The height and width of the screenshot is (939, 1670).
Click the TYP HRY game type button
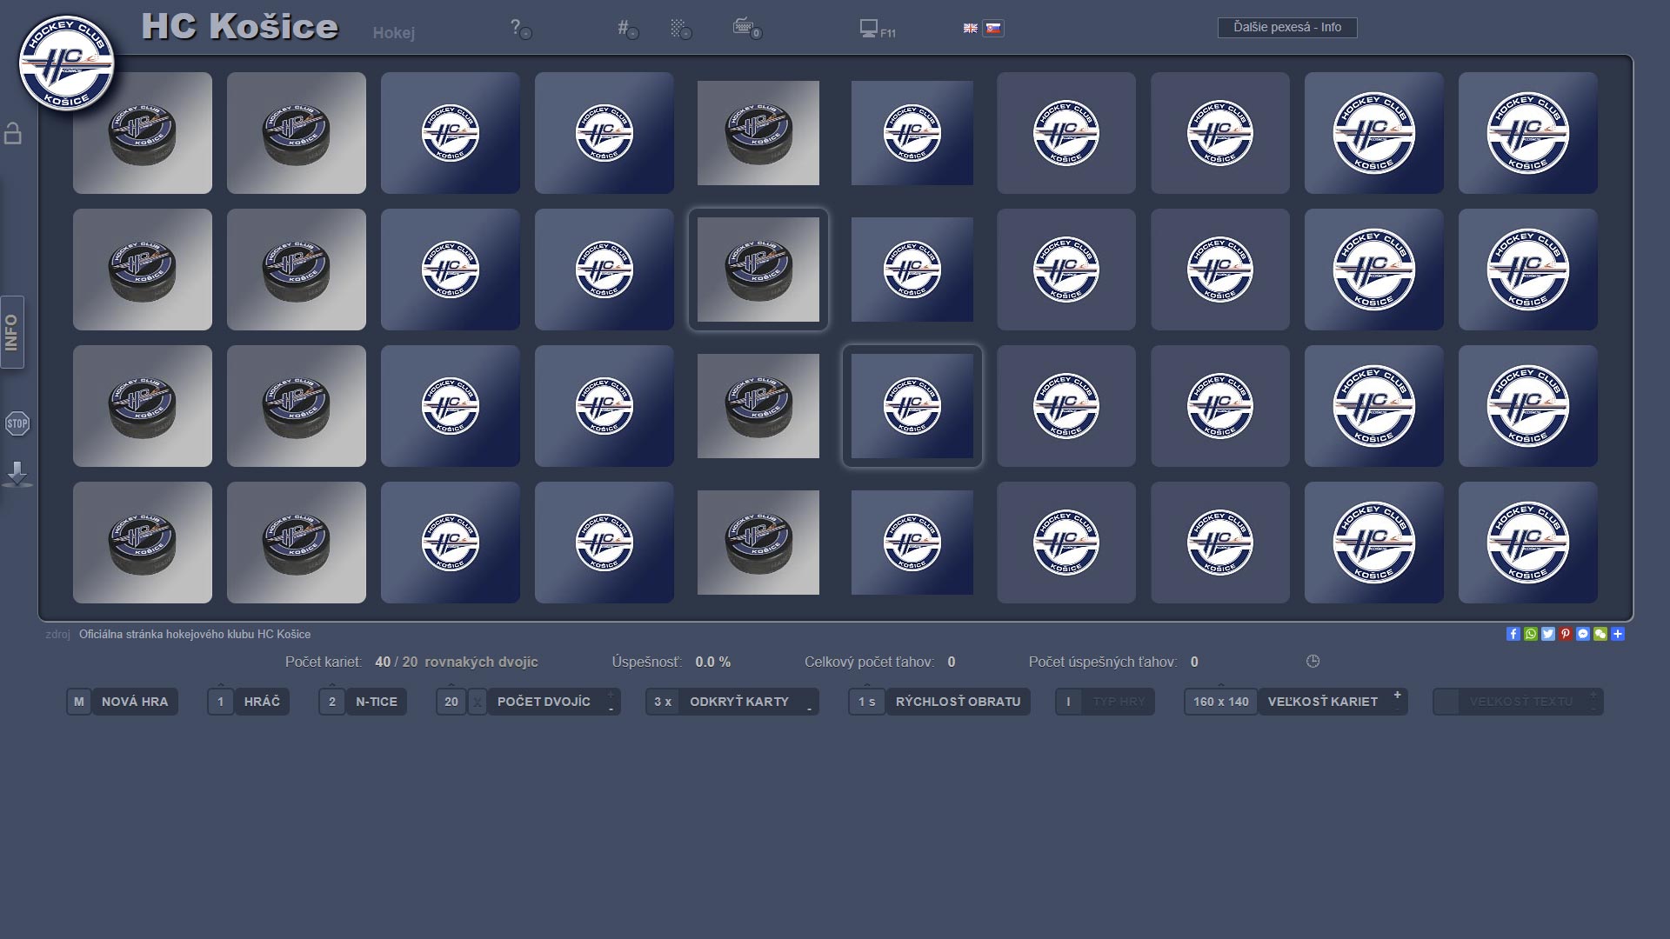(x=1119, y=702)
